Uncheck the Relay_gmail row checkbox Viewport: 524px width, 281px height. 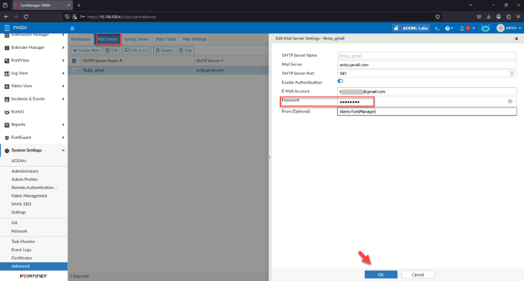point(74,70)
